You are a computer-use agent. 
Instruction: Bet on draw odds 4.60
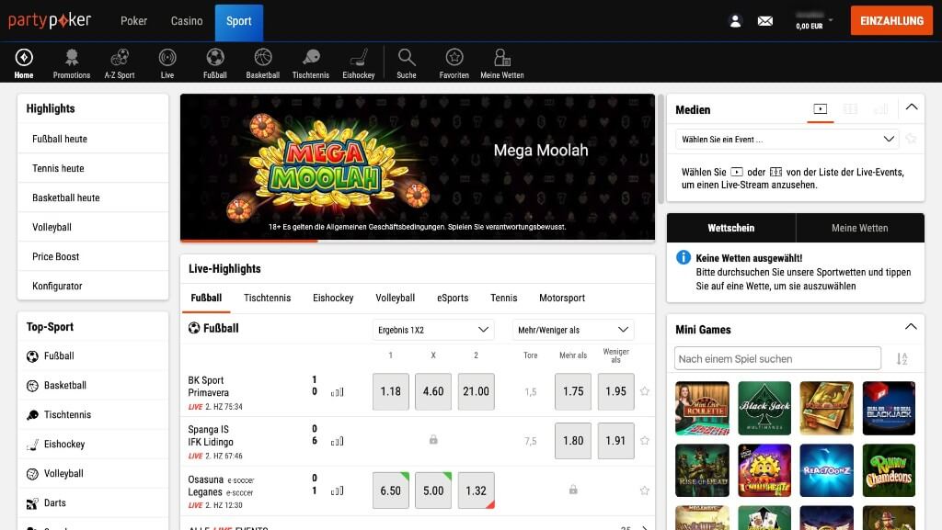point(433,391)
